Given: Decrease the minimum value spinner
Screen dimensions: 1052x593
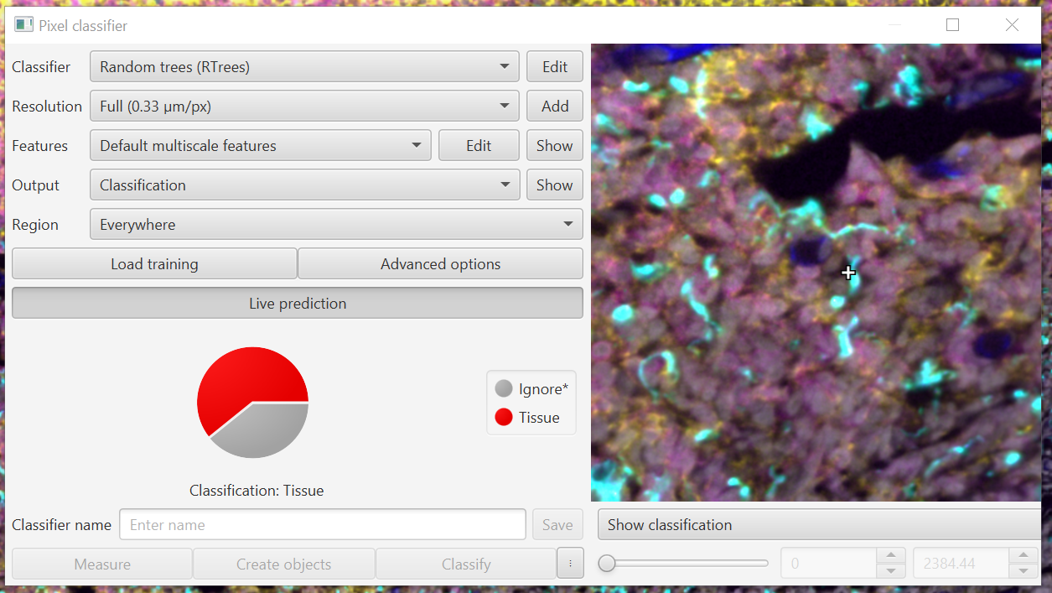Looking at the screenshot, I should 890,572.
